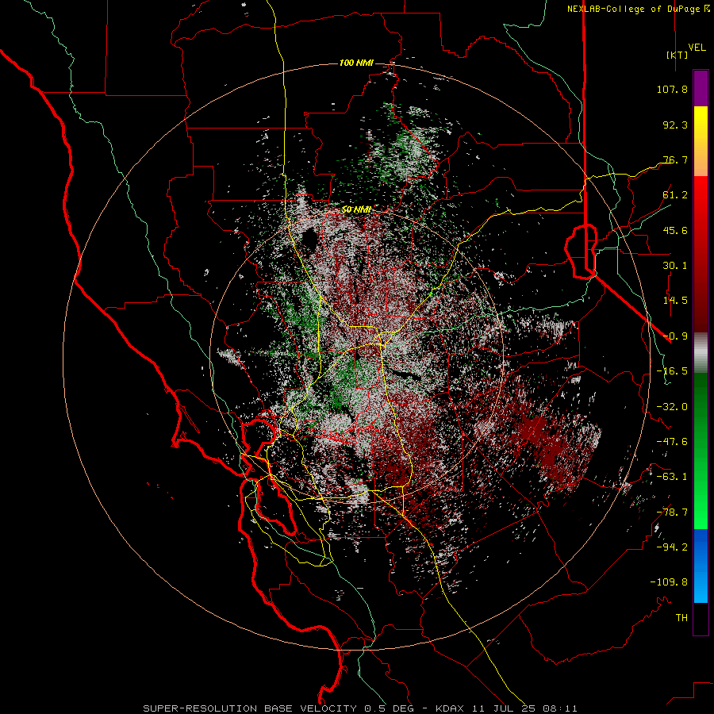Click the -0.9 legend value
This screenshot has height=714, width=714.
(675, 336)
